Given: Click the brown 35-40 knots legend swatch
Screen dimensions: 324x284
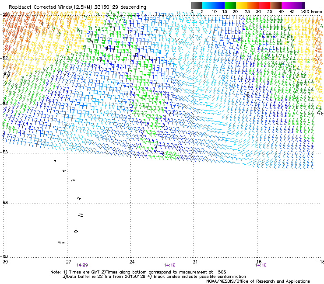Looking at the screenshot, I should (276, 5).
